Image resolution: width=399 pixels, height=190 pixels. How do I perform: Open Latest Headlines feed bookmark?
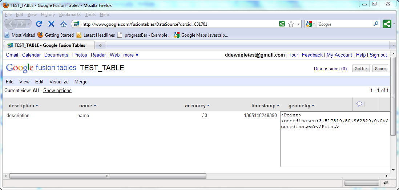(x=96, y=35)
